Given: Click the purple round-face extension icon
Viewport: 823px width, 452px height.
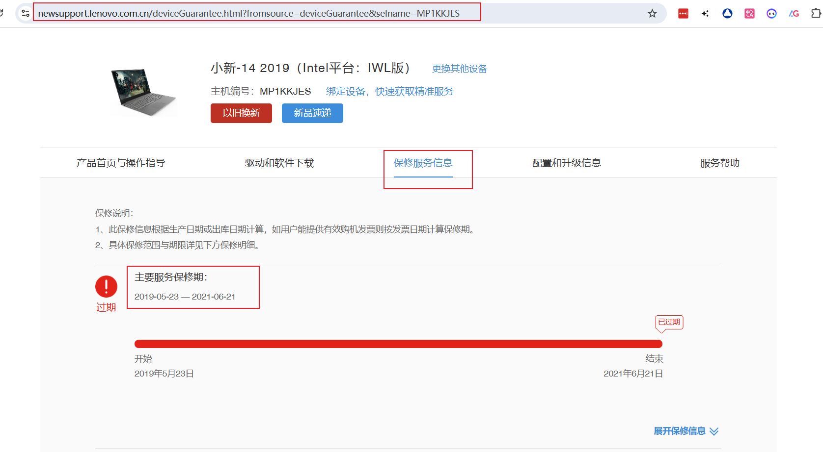Looking at the screenshot, I should pos(771,14).
